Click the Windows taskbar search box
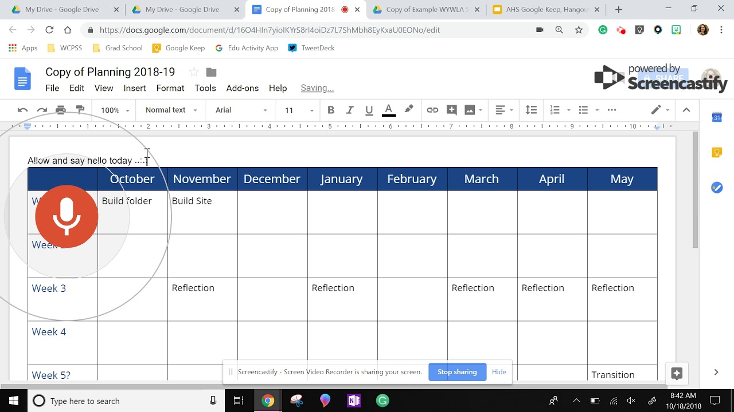This screenshot has height=412, width=734. tap(126, 401)
